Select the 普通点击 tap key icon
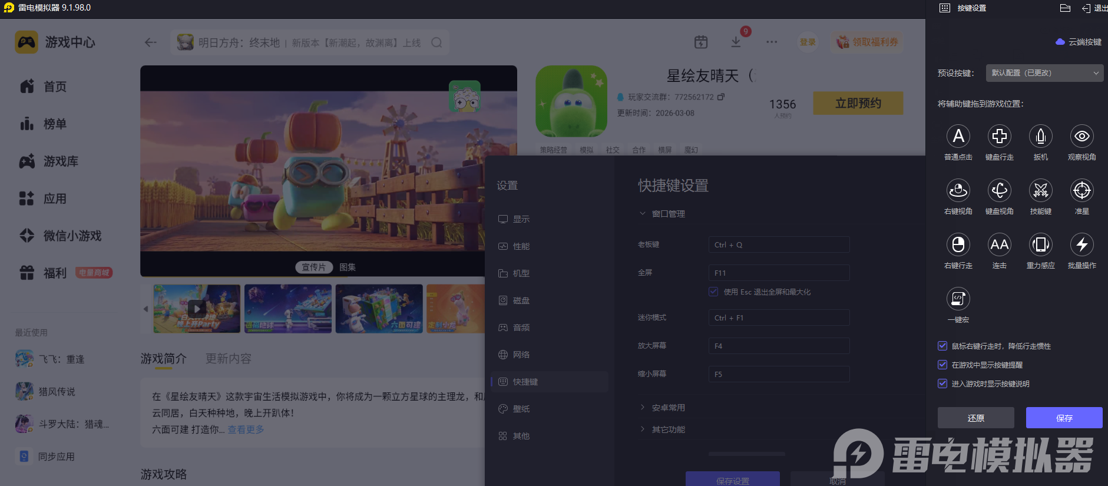This screenshot has height=486, width=1108. point(958,136)
